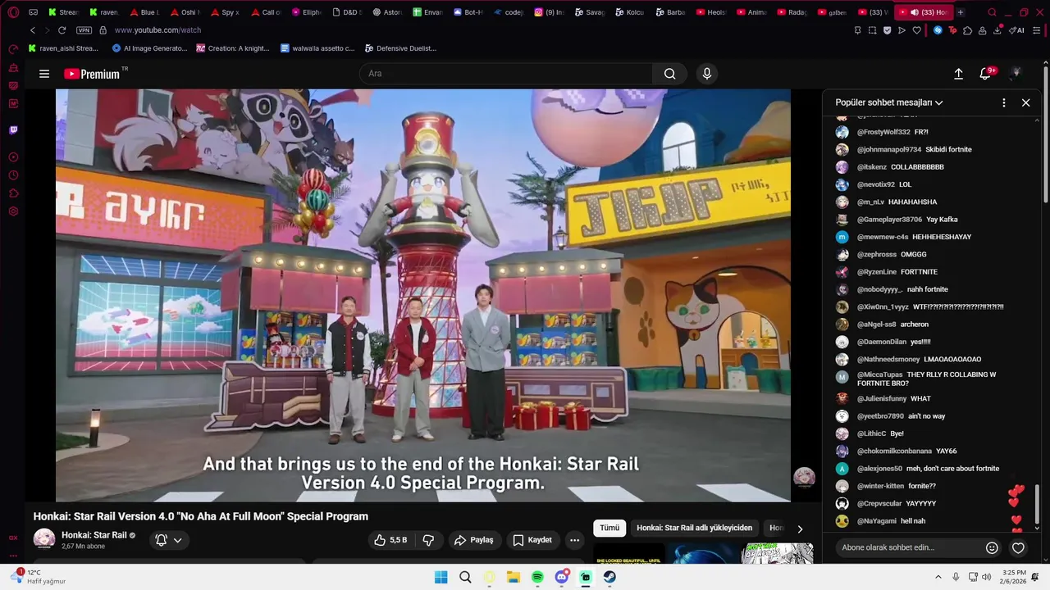Open the player play icon in toolbar
The height and width of the screenshot is (590, 1050).
(x=902, y=30)
